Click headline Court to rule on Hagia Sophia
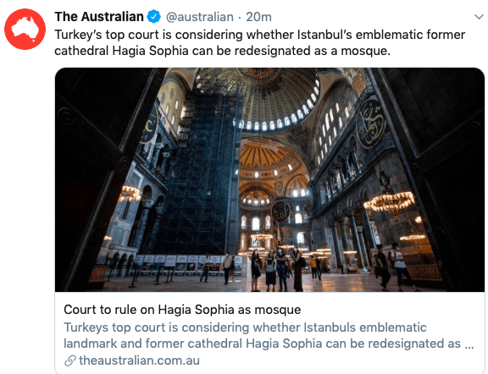Image resolution: width=488 pixels, height=374 pixels. (182, 310)
